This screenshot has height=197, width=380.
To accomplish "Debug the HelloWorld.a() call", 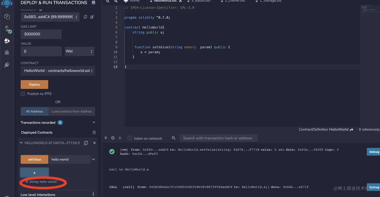I will point(374,187).
